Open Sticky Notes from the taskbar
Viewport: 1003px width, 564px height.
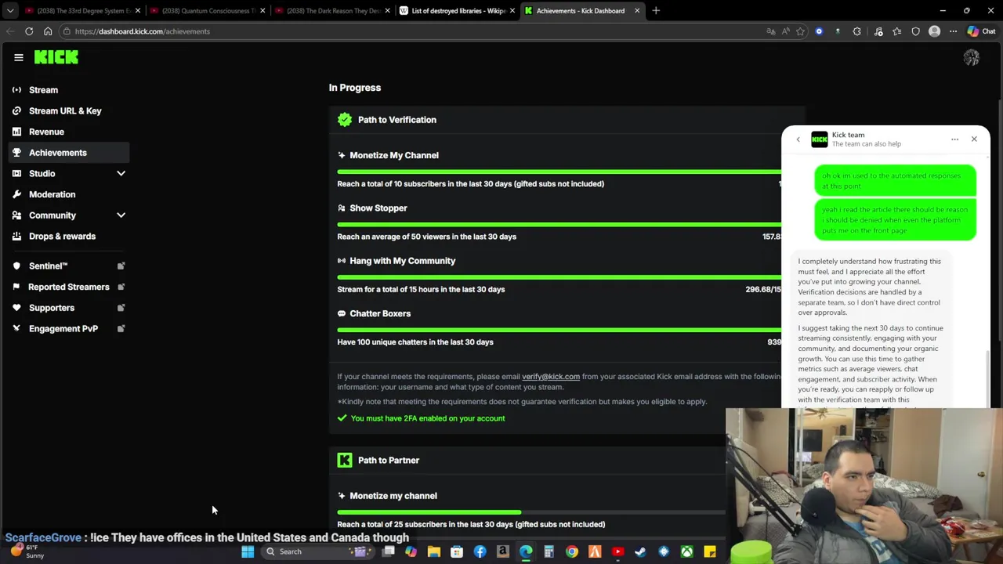(x=709, y=551)
